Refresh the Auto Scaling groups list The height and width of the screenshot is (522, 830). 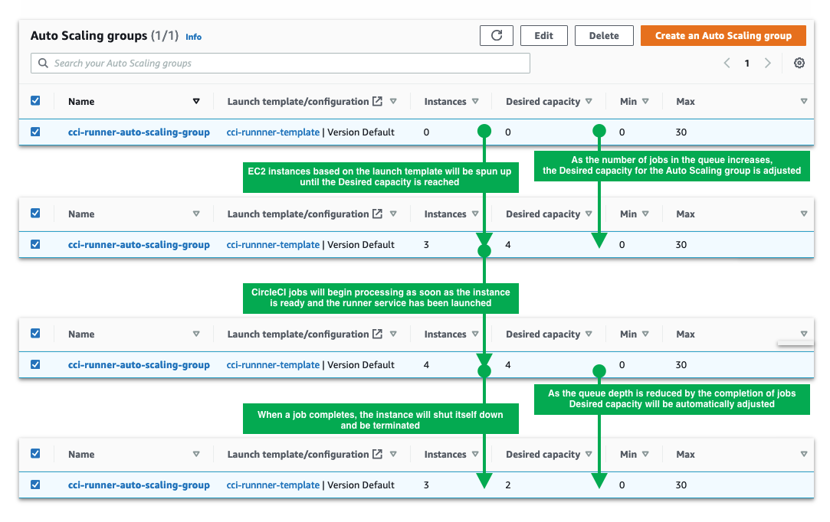pos(496,35)
